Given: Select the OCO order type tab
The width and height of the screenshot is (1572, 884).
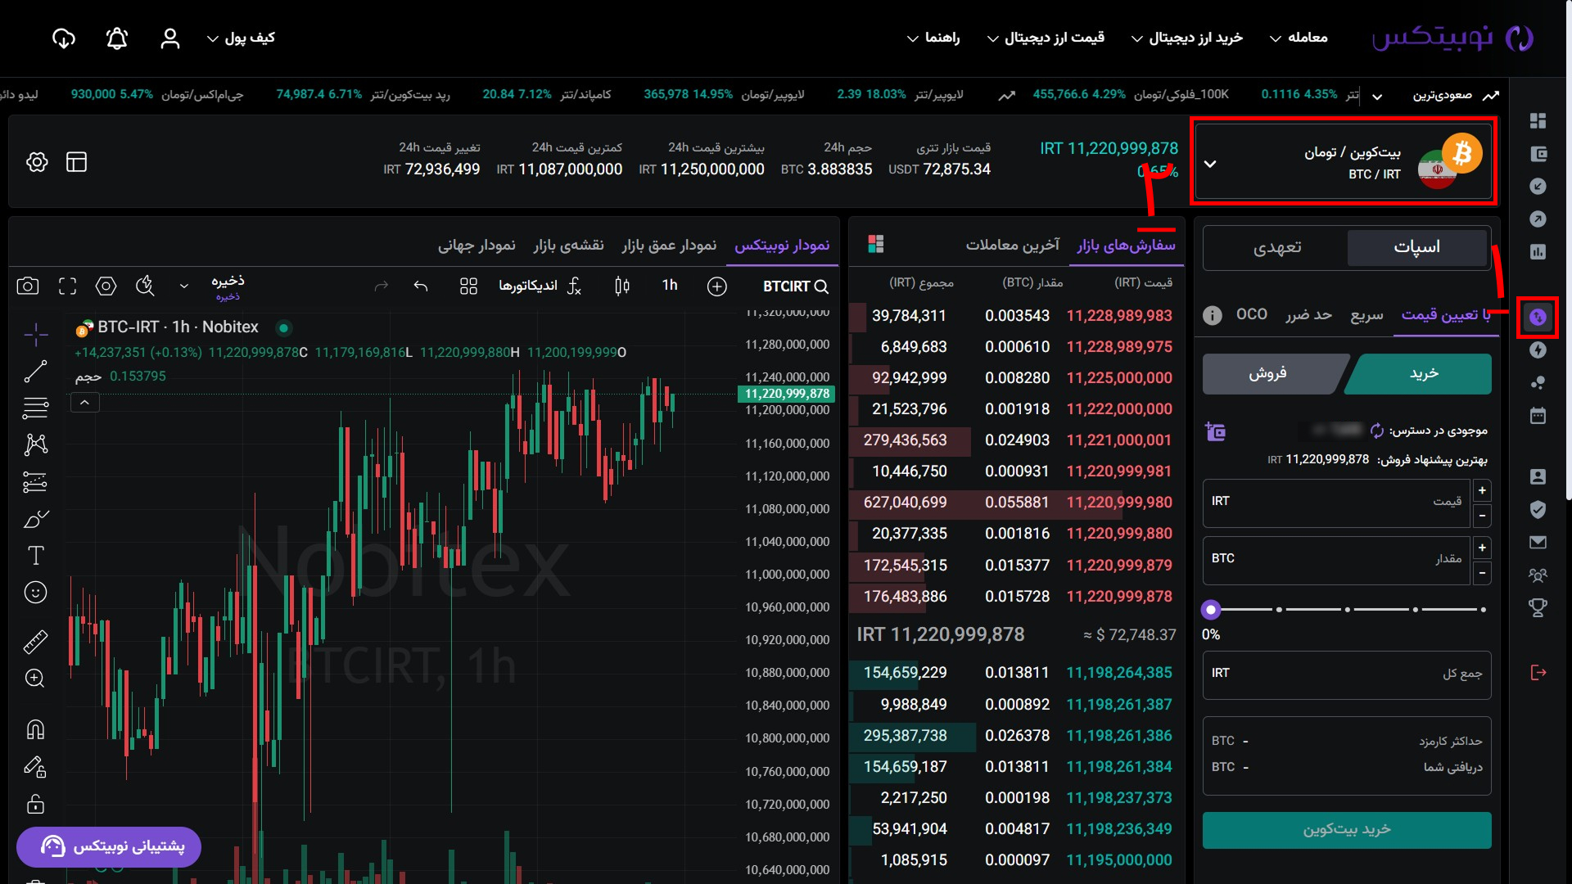Looking at the screenshot, I should (x=1252, y=314).
